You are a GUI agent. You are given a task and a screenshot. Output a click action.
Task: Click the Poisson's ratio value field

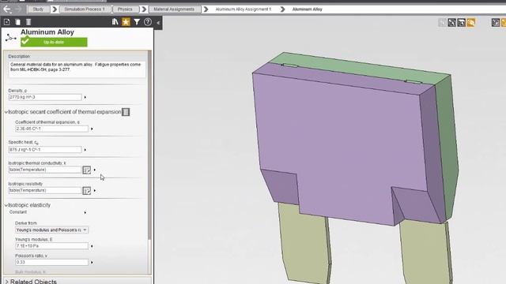[51, 263]
